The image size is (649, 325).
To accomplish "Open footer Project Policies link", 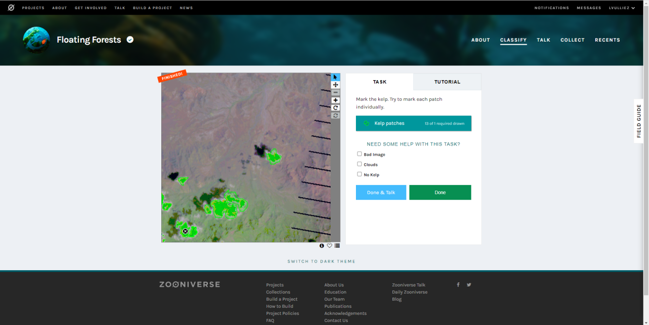I will (x=282, y=313).
